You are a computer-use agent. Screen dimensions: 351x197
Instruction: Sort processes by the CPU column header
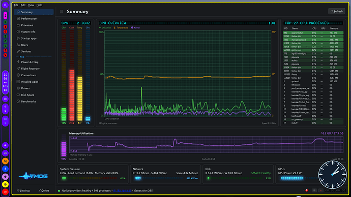[x=314, y=28]
